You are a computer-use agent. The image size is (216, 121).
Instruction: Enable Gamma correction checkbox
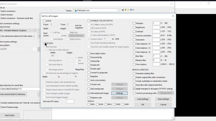click(134, 36)
